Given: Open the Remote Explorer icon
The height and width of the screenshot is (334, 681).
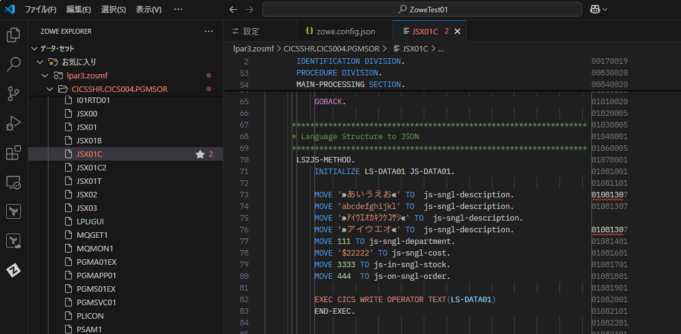Looking at the screenshot, I should point(14,182).
